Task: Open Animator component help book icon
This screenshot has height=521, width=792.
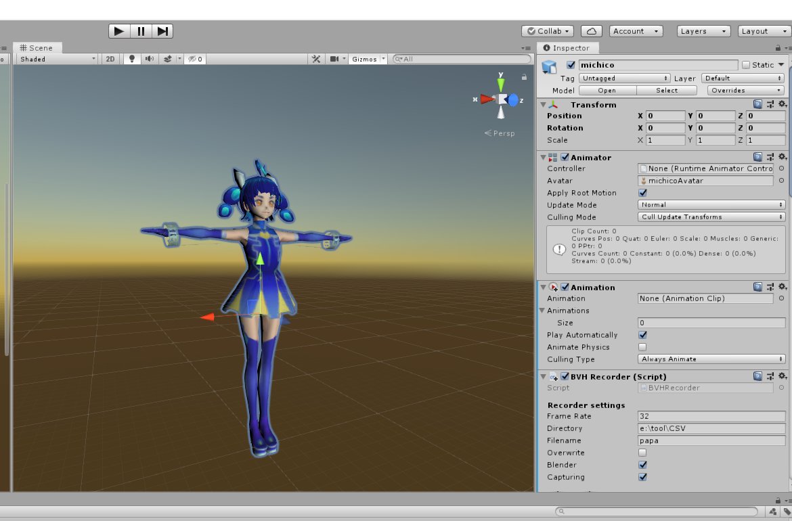Action: coord(757,157)
